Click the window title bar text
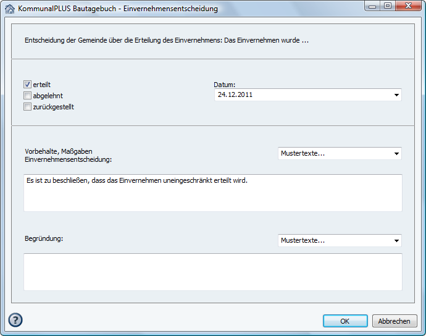This screenshot has width=426, height=336. point(118,9)
